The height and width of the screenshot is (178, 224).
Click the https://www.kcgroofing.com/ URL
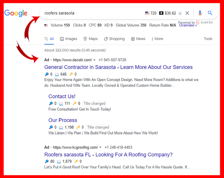pyautogui.click(x=76, y=147)
